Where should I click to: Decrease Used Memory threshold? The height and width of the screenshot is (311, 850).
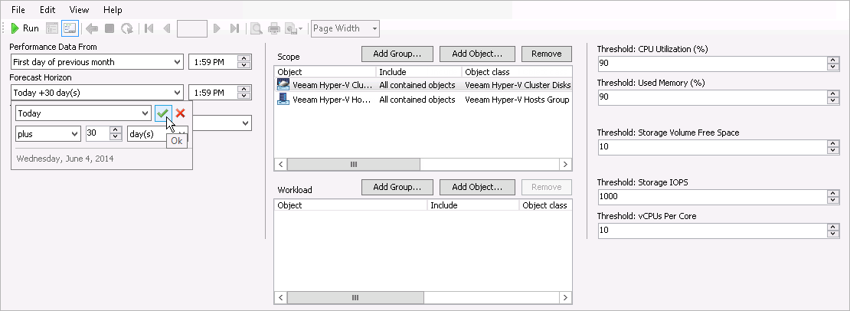(x=833, y=101)
